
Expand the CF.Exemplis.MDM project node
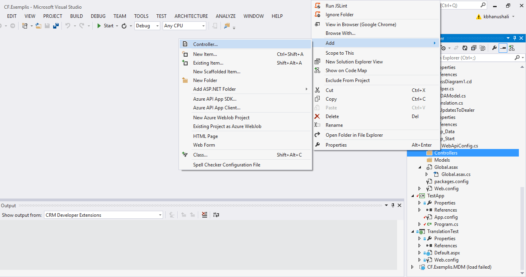point(413,267)
